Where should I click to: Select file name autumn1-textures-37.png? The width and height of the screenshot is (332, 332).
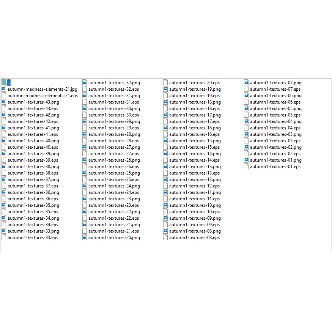pyautogui.click(x=33, y=179)
